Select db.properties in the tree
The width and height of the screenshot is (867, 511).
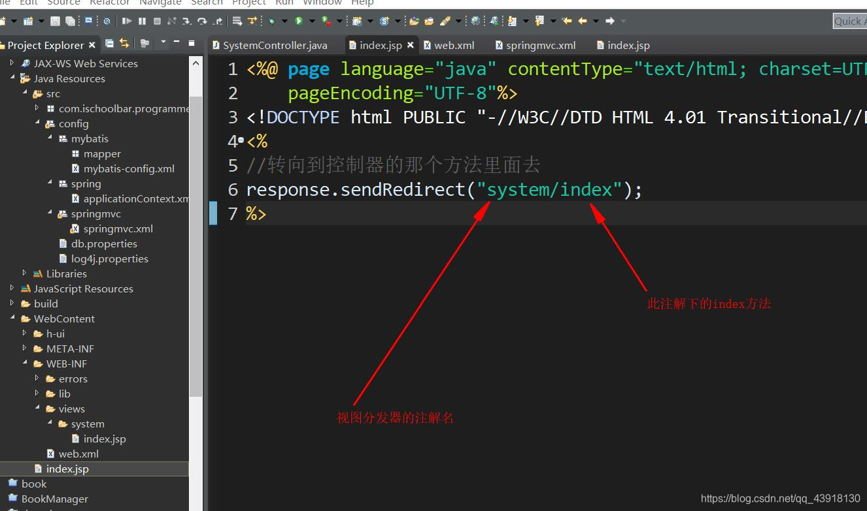click(x=98, y=243)
